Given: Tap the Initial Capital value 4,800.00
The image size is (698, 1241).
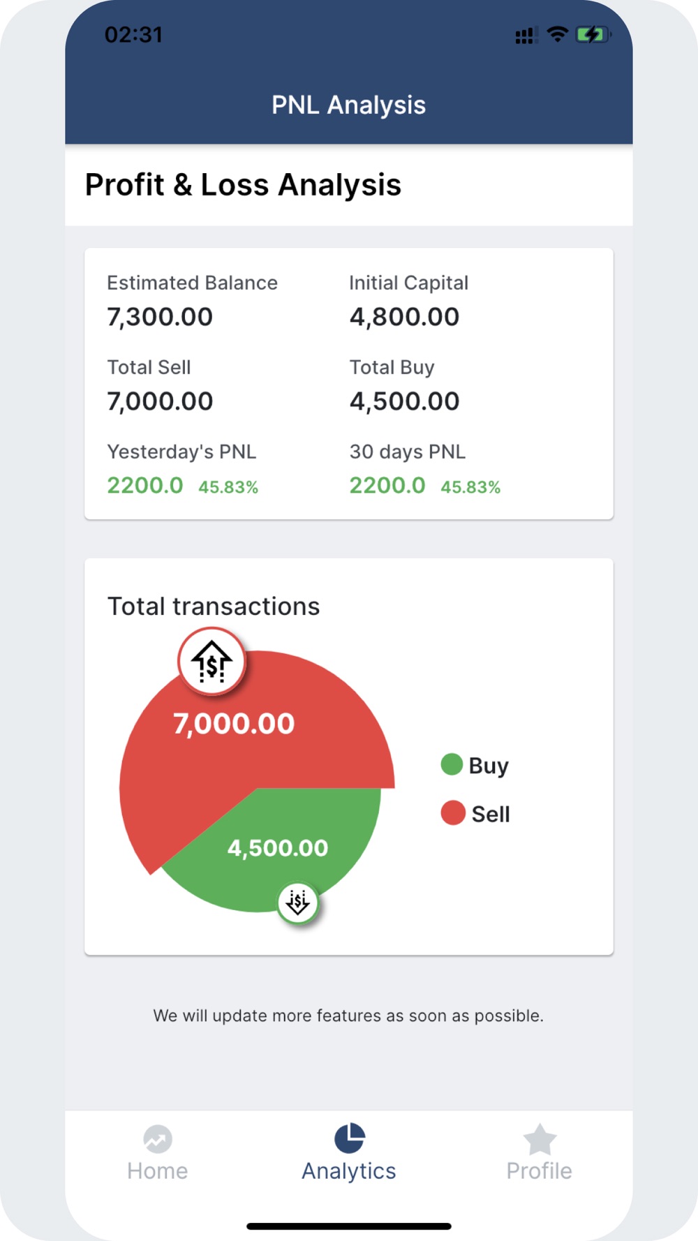Looking at the screenshot, I should click(x=404, y=317).
